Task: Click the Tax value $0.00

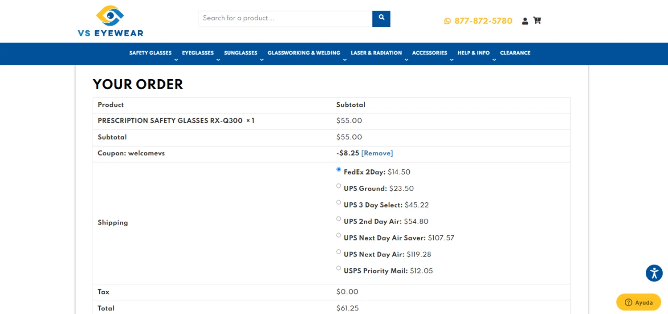Action: tap(347, 292)
